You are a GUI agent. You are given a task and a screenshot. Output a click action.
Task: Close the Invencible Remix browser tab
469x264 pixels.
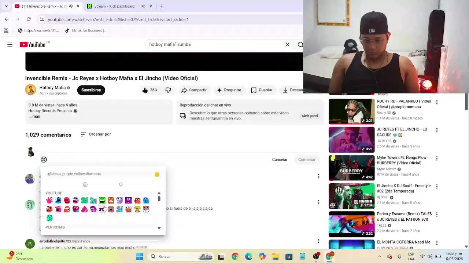(78, 6)
